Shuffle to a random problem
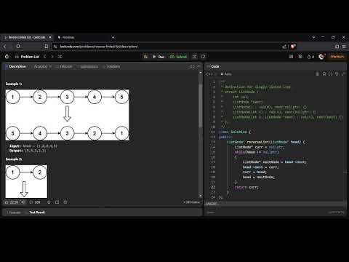349x262 pixels. tap(60, 57)
